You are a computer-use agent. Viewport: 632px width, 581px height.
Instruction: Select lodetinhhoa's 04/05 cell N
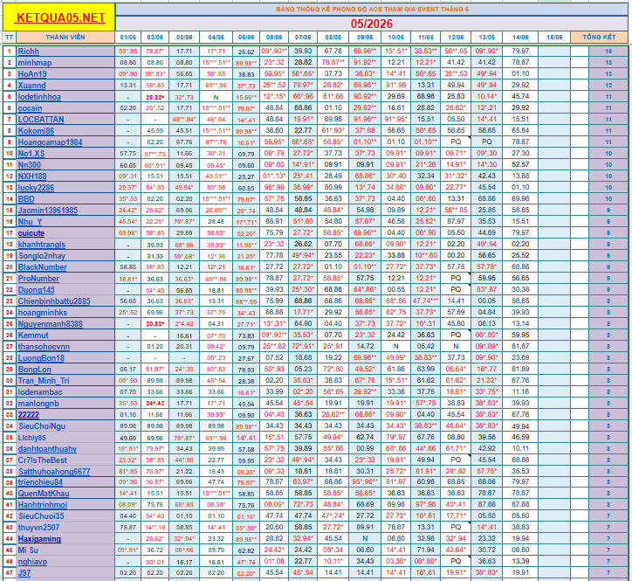[x=216, y=97]
